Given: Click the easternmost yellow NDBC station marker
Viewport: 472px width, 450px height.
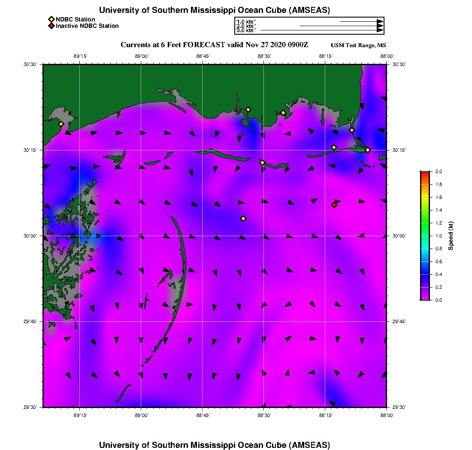Looking at the screenshot, I should click(x=368, y=150).
